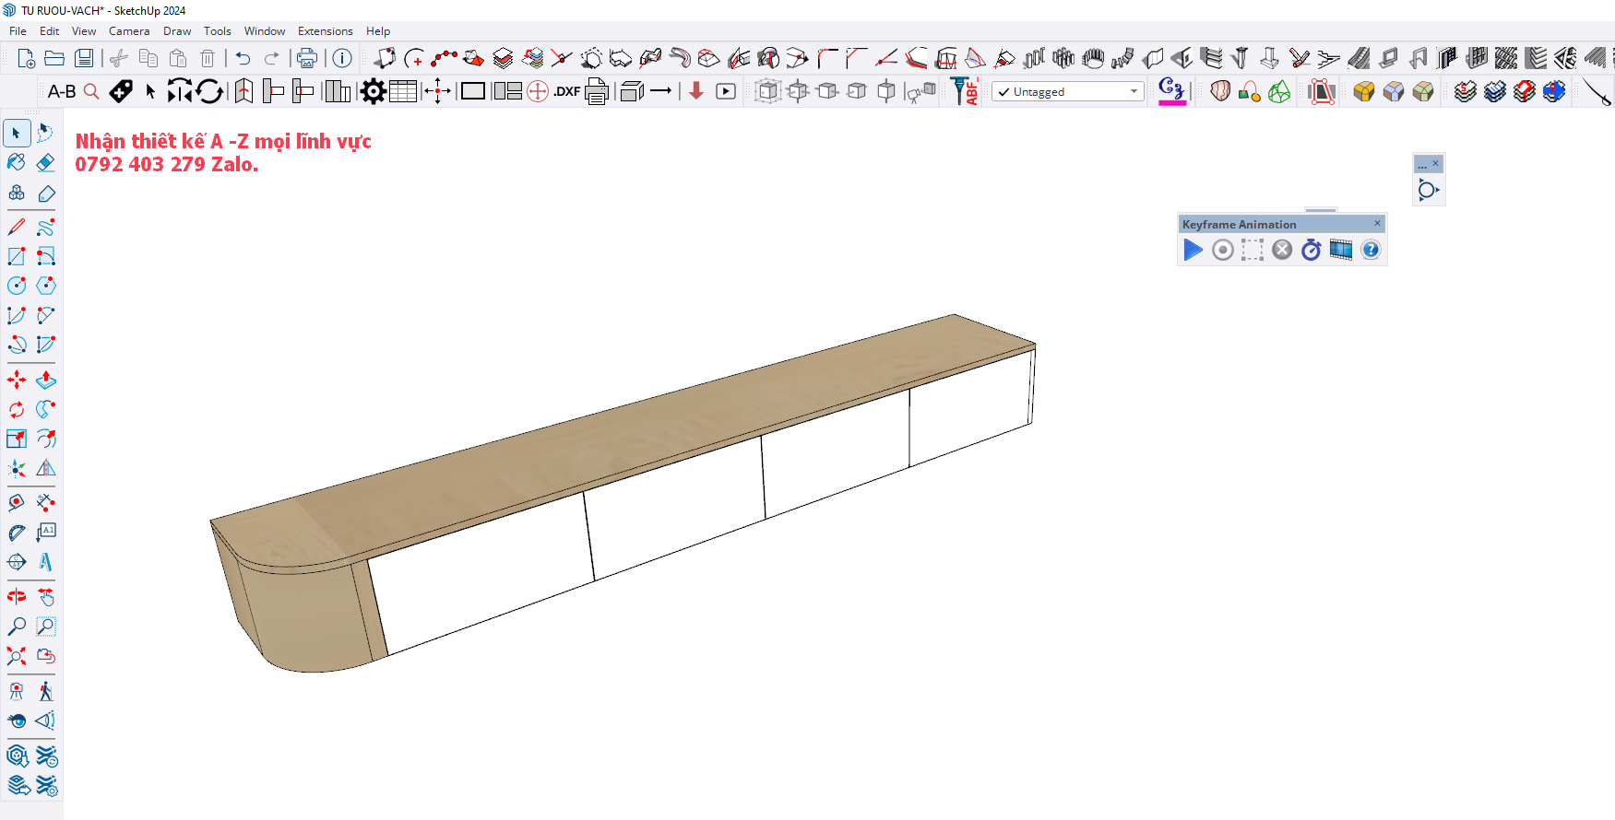Screen dimensions: 1615x820
Task: Play the Keyframe Animation
Action: 1193,250
